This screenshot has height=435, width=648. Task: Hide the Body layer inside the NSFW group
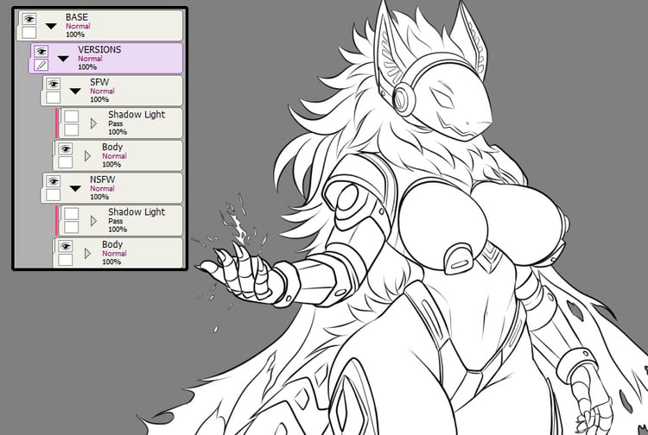[x=66, y=246]
